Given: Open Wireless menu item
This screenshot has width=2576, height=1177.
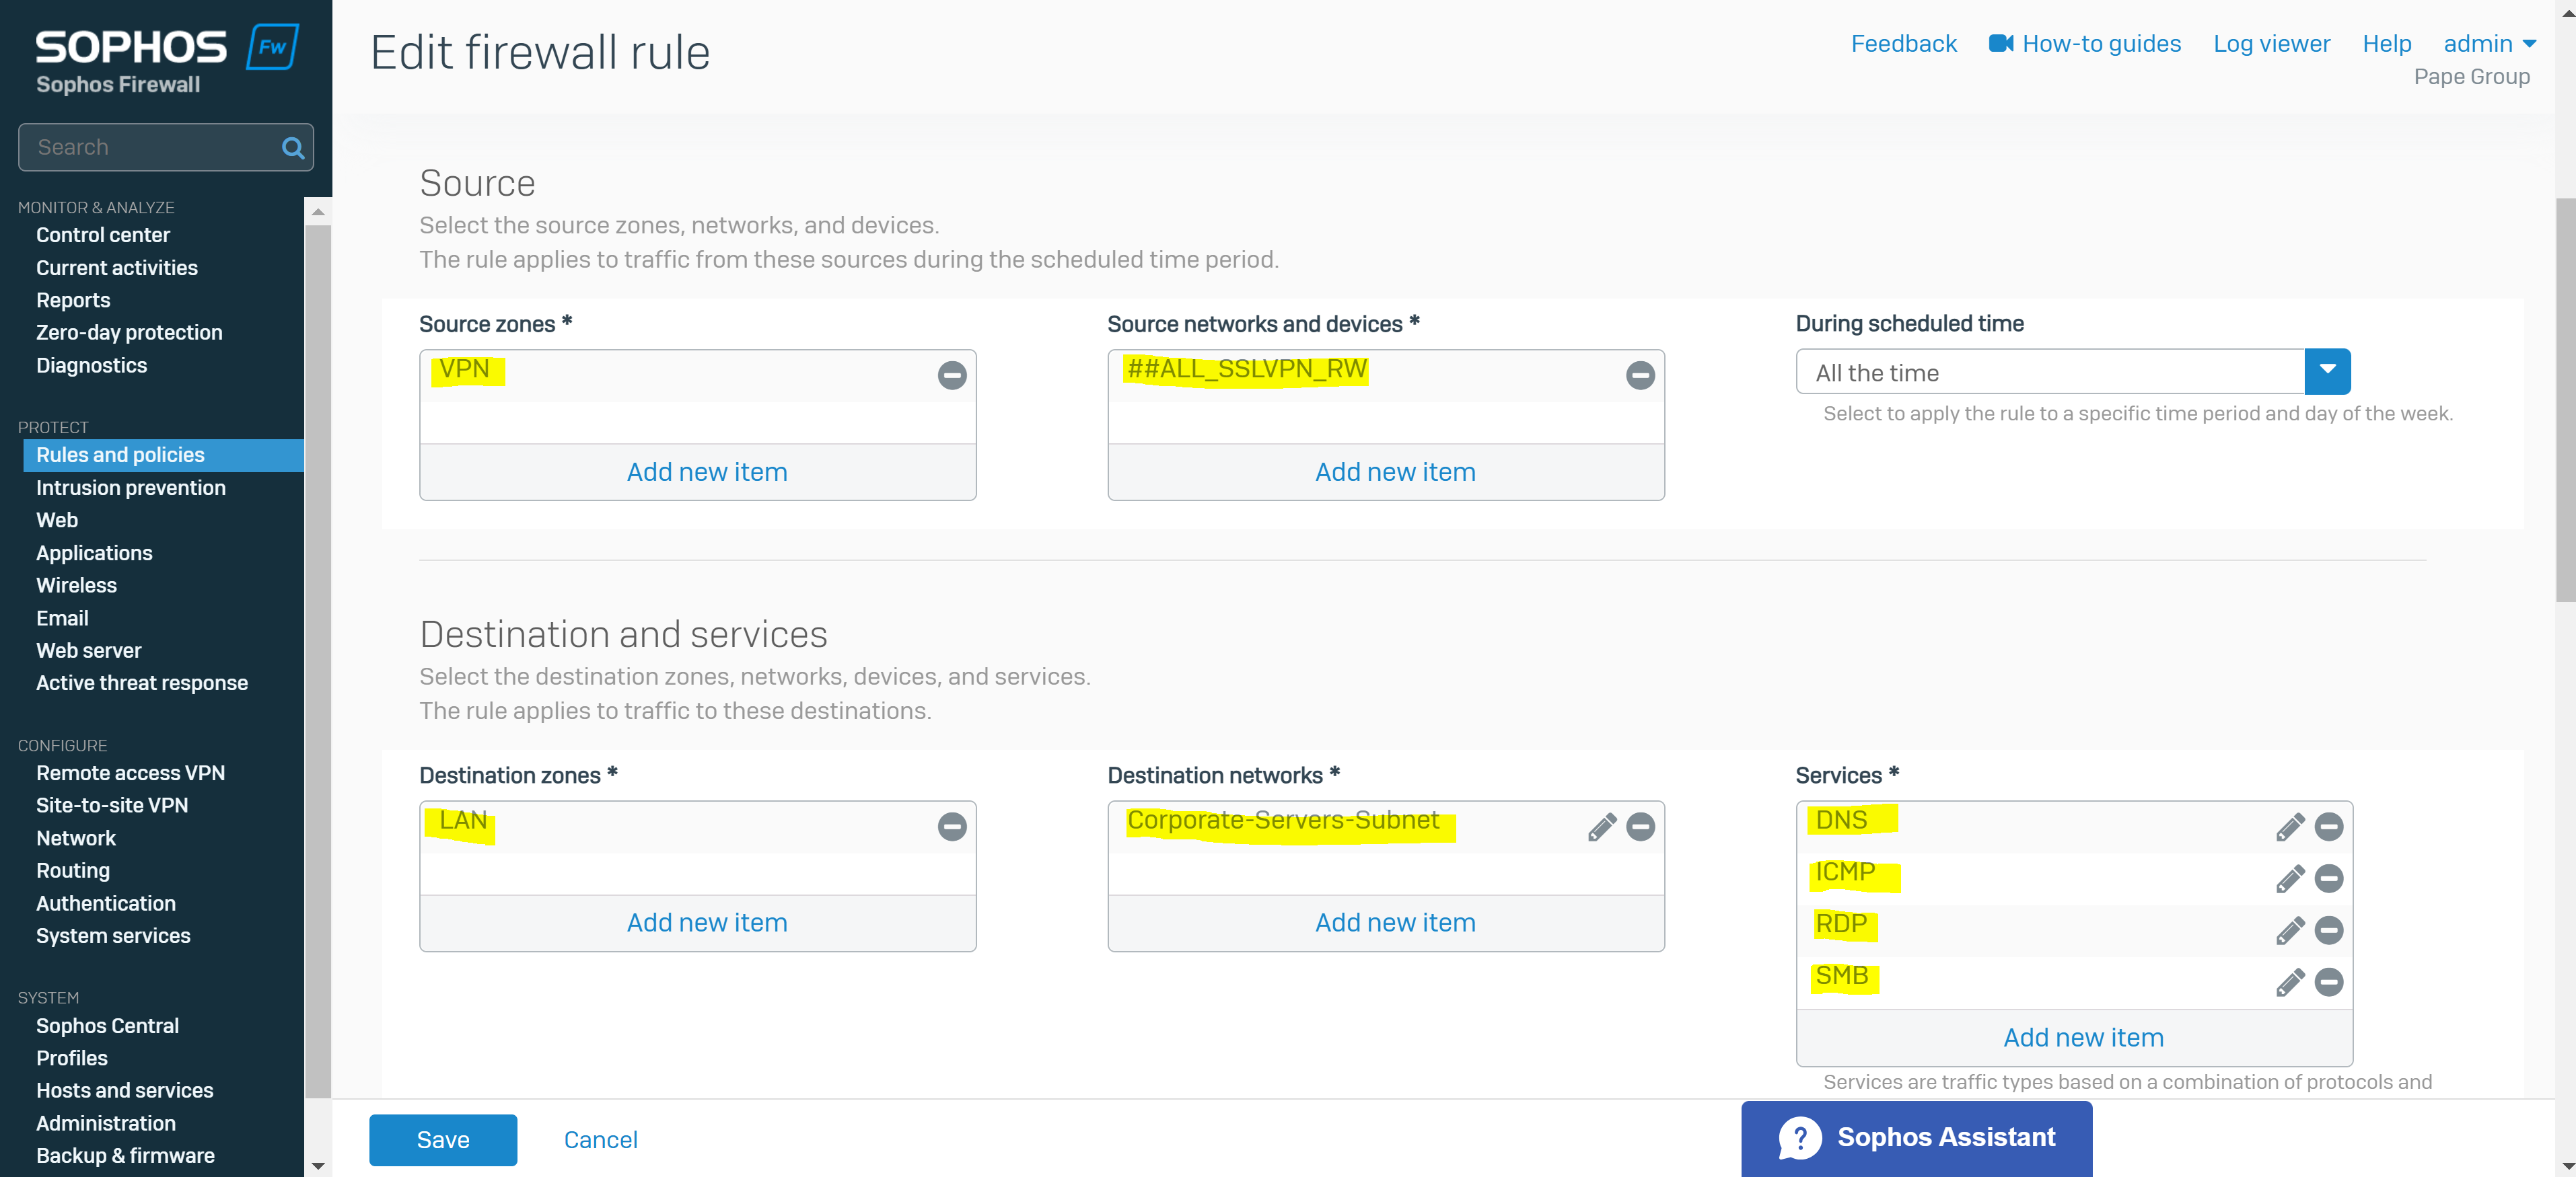Looking at the screenshot, I should point(76,584).
